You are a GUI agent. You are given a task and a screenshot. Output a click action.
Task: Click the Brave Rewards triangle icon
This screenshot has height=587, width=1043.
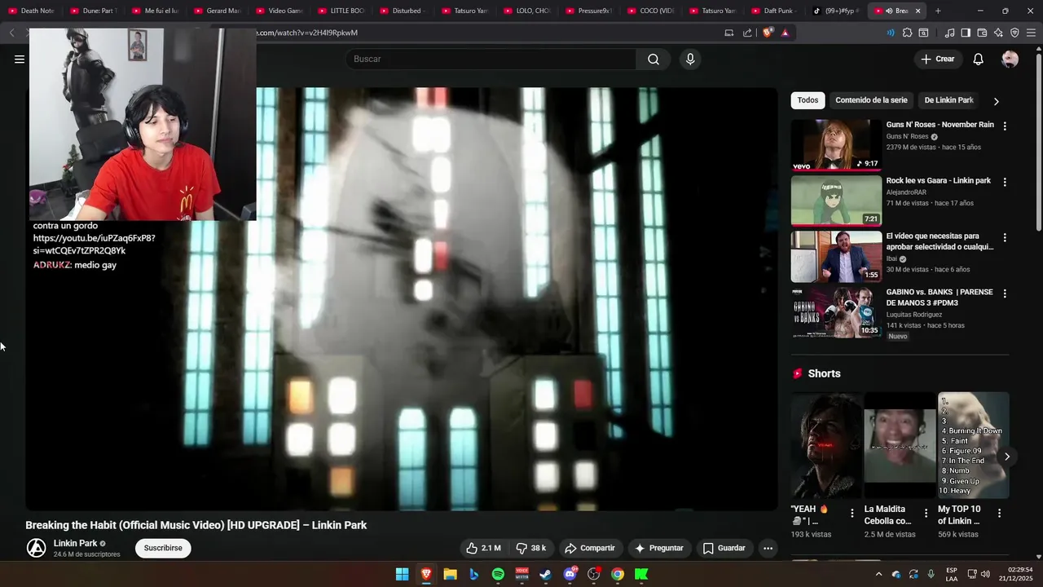tap(785, 33)
